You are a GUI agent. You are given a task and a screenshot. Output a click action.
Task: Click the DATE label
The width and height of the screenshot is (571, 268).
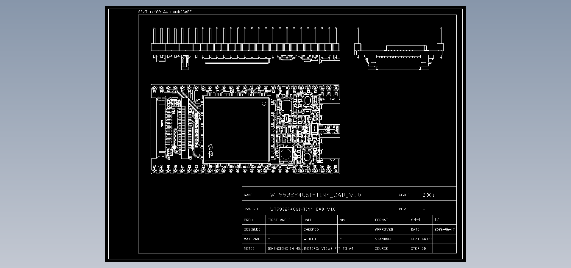(x=415, y=230)
